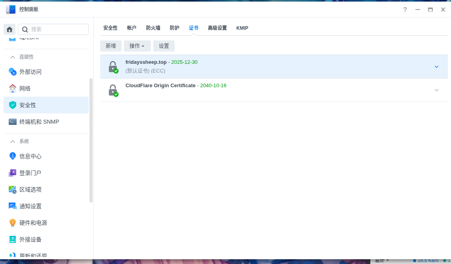Switch to the KMIP tab
The width and height of the screenshot is (451, 264).
click(x=242, y=28)
